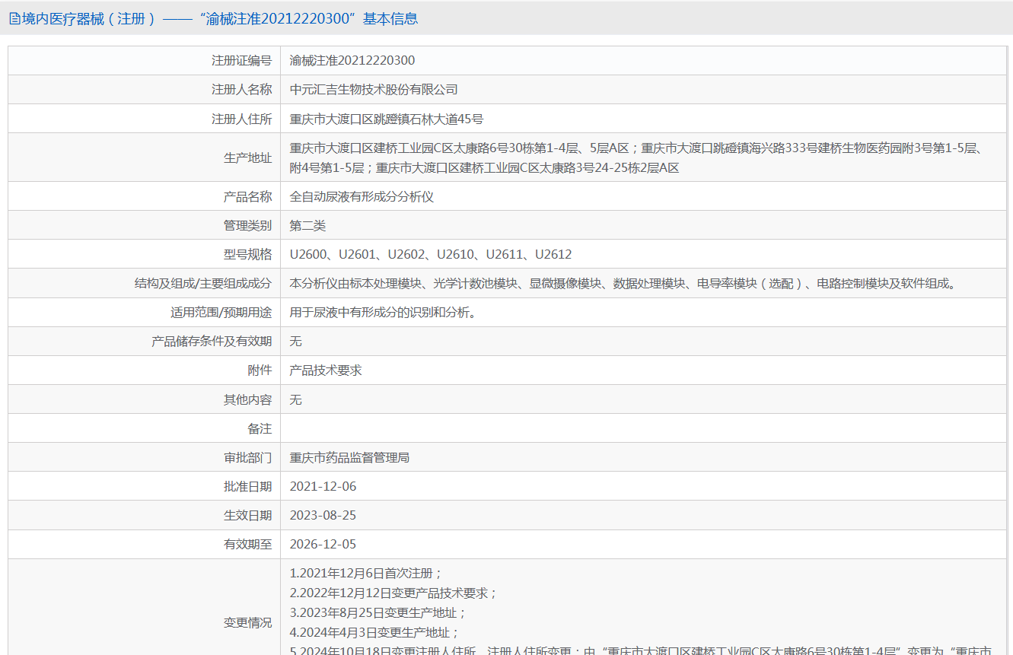Select approval date 2021-12-06

coord(323,486)
